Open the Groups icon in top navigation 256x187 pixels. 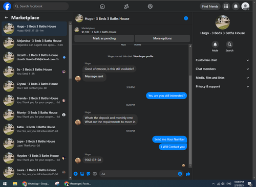point(150,6)
